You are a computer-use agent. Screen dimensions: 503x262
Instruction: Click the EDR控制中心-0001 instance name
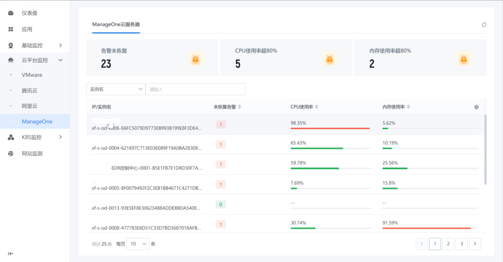pyautogui.click(x=156, y=168)
